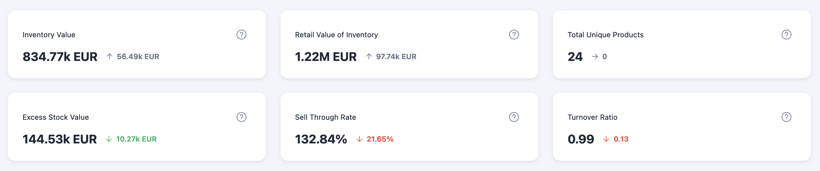Click Retail Value up arrow indicator

[x=369, y=56]
